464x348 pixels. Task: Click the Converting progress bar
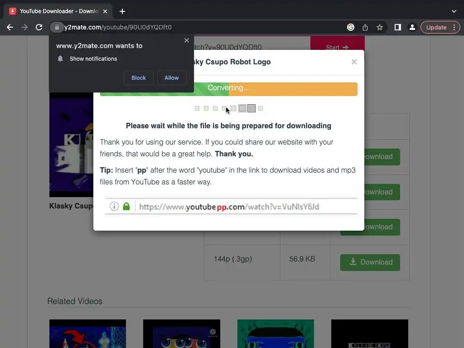(228, 89)
